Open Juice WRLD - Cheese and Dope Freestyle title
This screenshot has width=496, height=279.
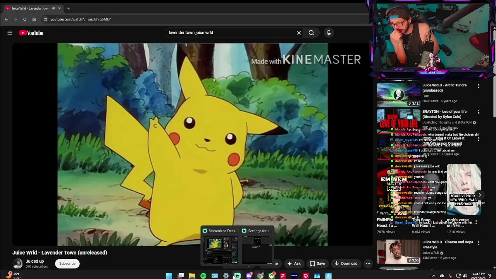448,245
